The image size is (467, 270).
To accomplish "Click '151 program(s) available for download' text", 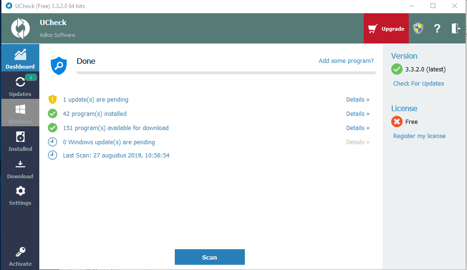I will [x=116, y=128].
